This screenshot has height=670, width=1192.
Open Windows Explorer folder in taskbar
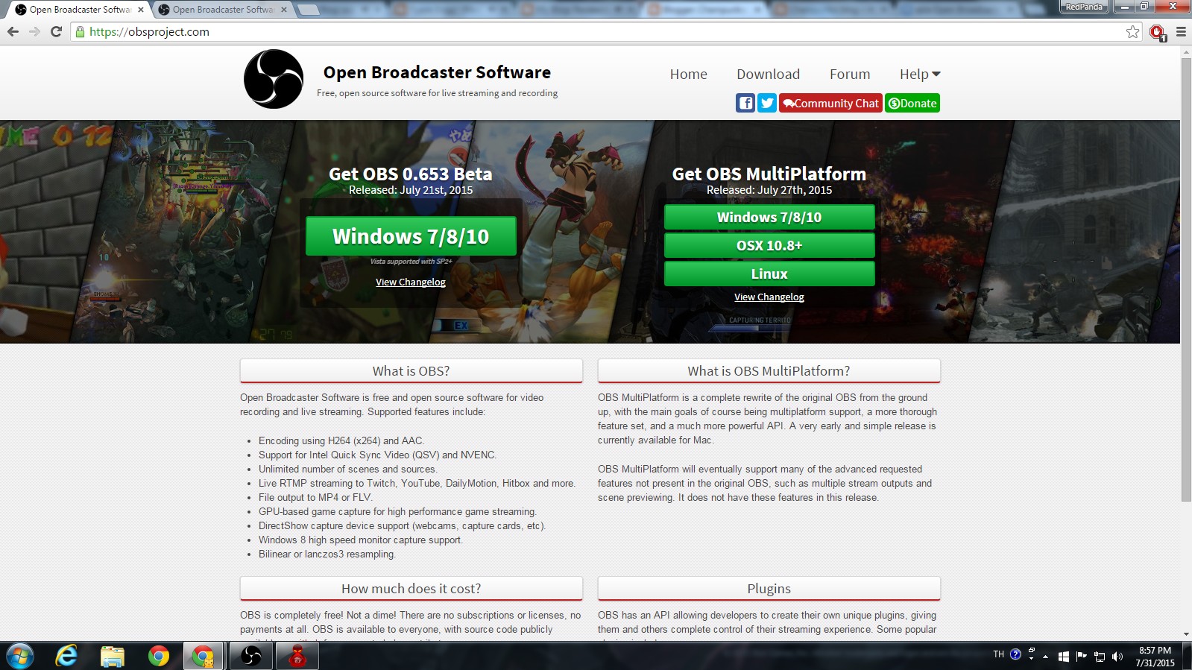tap(113, 656)
